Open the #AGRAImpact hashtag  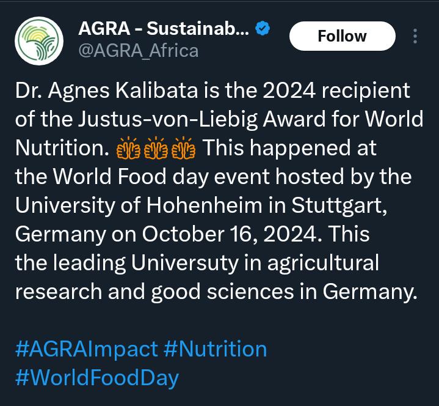(x=86, y=349)
